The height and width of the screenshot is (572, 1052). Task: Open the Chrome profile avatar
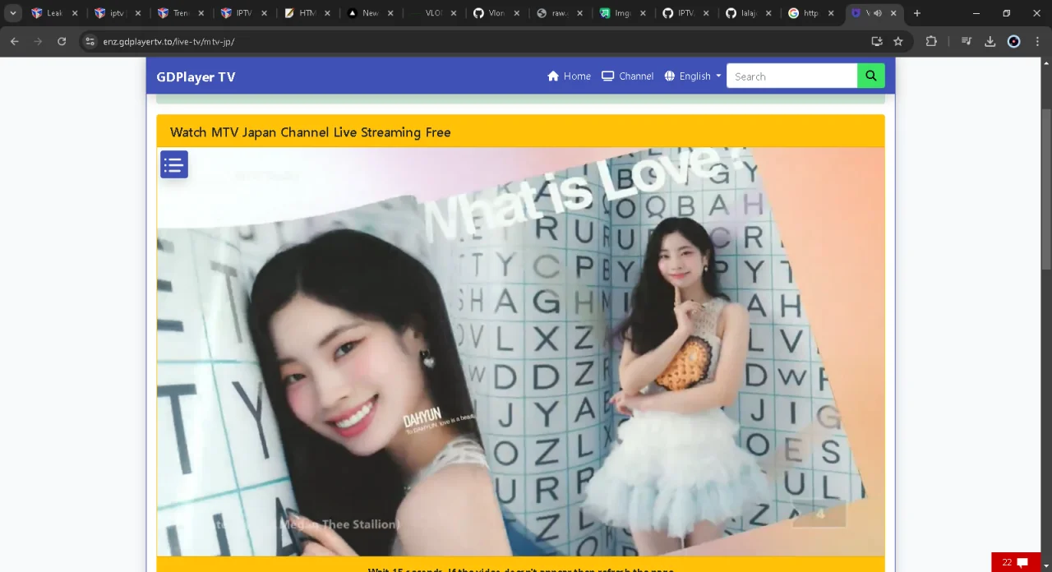pyautogui.click(x=1013, y=41)
